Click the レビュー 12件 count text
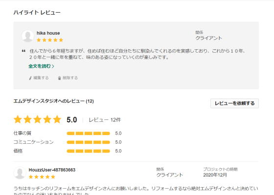 click(x=105, y=120)
